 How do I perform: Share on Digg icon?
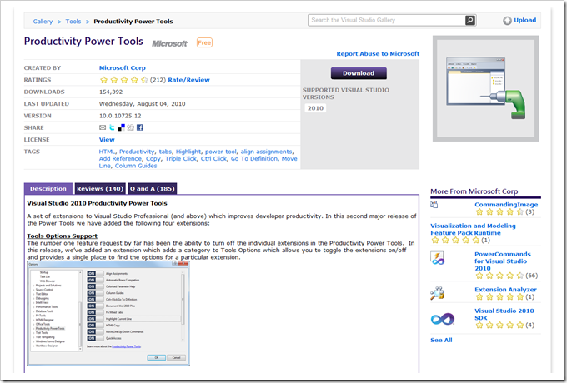coord(130,127)
